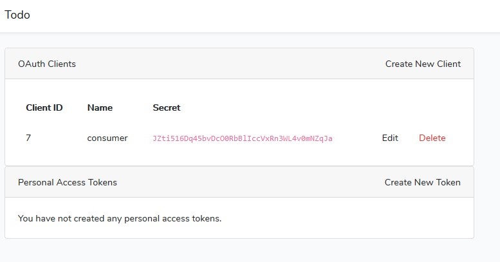Screen dimensions: 500x262
Task: Click blank header space beside OAuth Clients title
Action: pyautogui.click(x=230, y=64)
